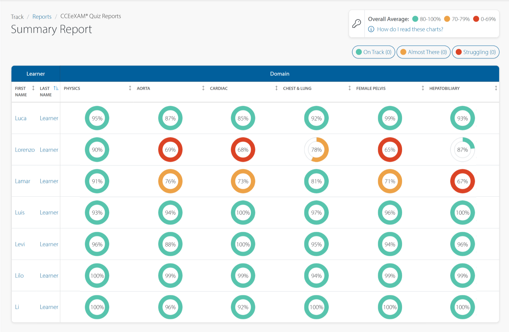Click Lorenzo's 65% Female Pelvis donut chart
Image resolution: width=509 pixels, height=332 pixels.
tap(390, 150)
